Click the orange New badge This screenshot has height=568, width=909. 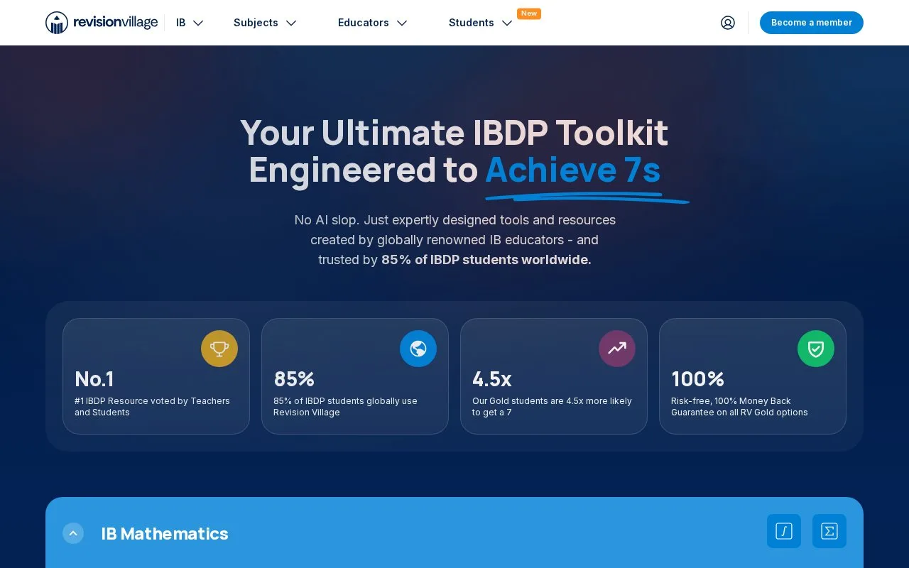(x=529, y=13)
